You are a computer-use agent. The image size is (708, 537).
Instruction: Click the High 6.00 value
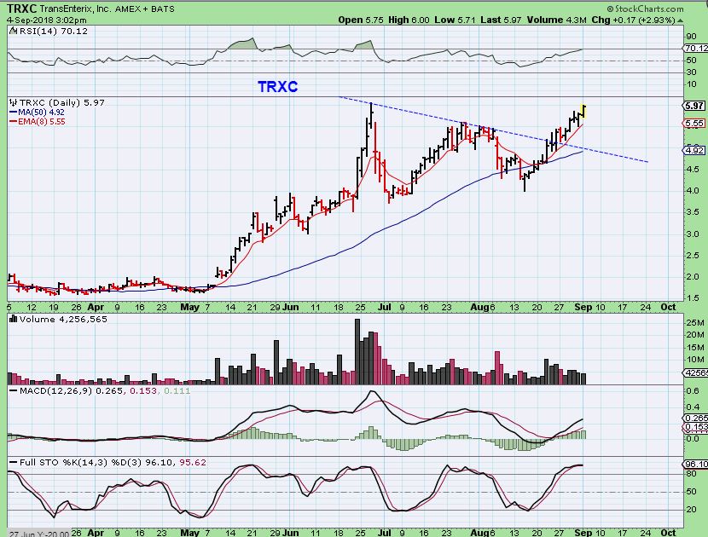pyautogui.click(x=409, y=20)
